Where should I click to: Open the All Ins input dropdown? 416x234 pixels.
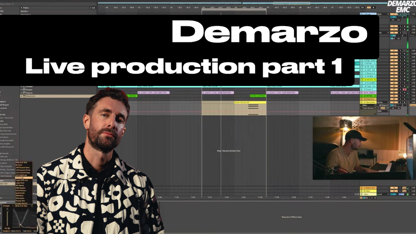384,102
